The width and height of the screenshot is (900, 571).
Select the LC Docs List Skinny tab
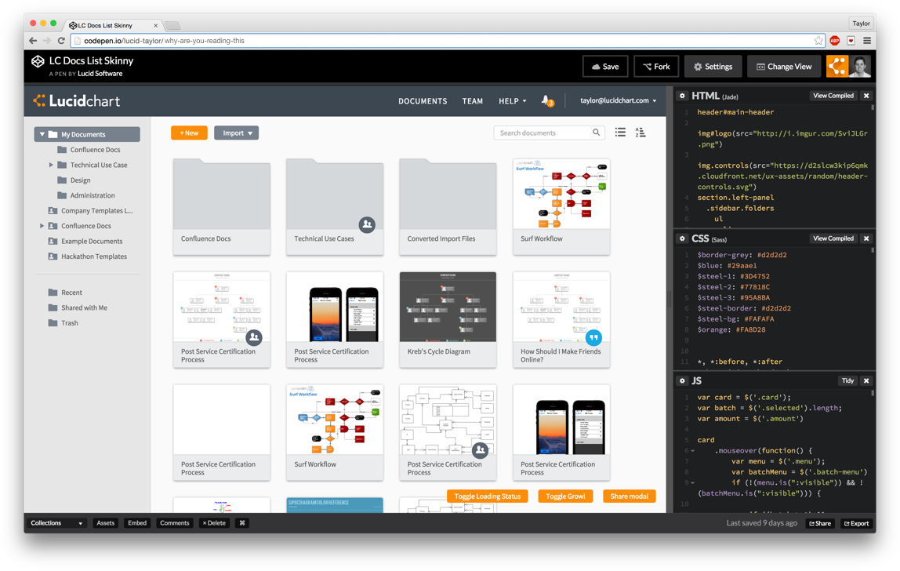pyautogui.click(x=114, y=25)
